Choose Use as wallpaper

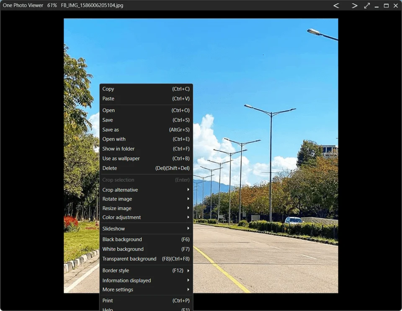tap(146, 159)
